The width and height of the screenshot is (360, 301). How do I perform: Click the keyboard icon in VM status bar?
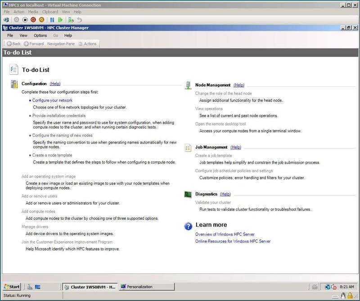[x=335, y=297]
